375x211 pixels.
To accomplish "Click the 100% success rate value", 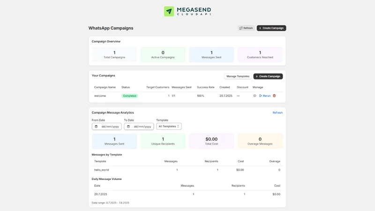I will point(201,96).
